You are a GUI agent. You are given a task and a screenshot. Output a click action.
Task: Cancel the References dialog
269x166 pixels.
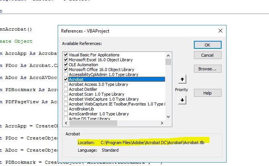[x=208, y=55]
